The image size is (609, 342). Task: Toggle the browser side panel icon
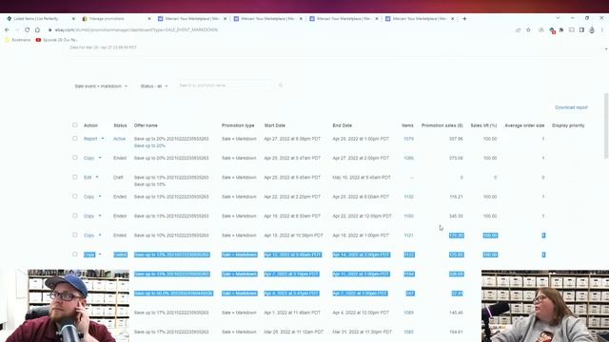581,29
